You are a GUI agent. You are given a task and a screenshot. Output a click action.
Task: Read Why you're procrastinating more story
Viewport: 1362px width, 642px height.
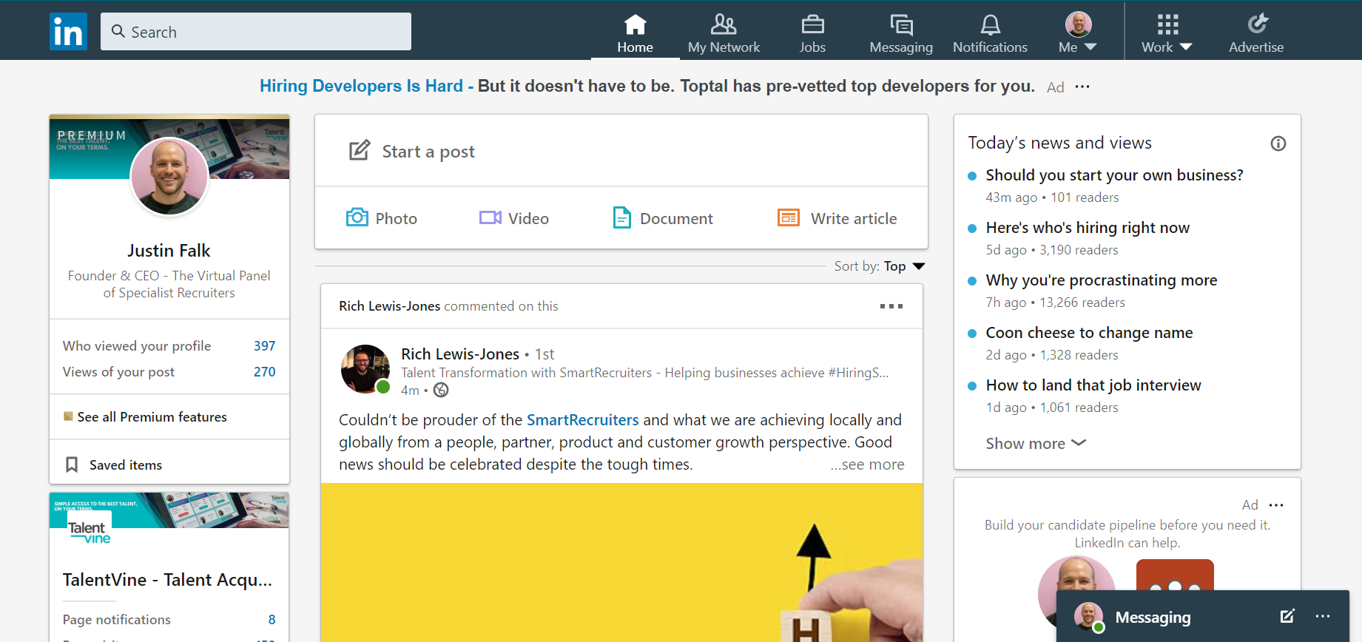coord(1101,280)
